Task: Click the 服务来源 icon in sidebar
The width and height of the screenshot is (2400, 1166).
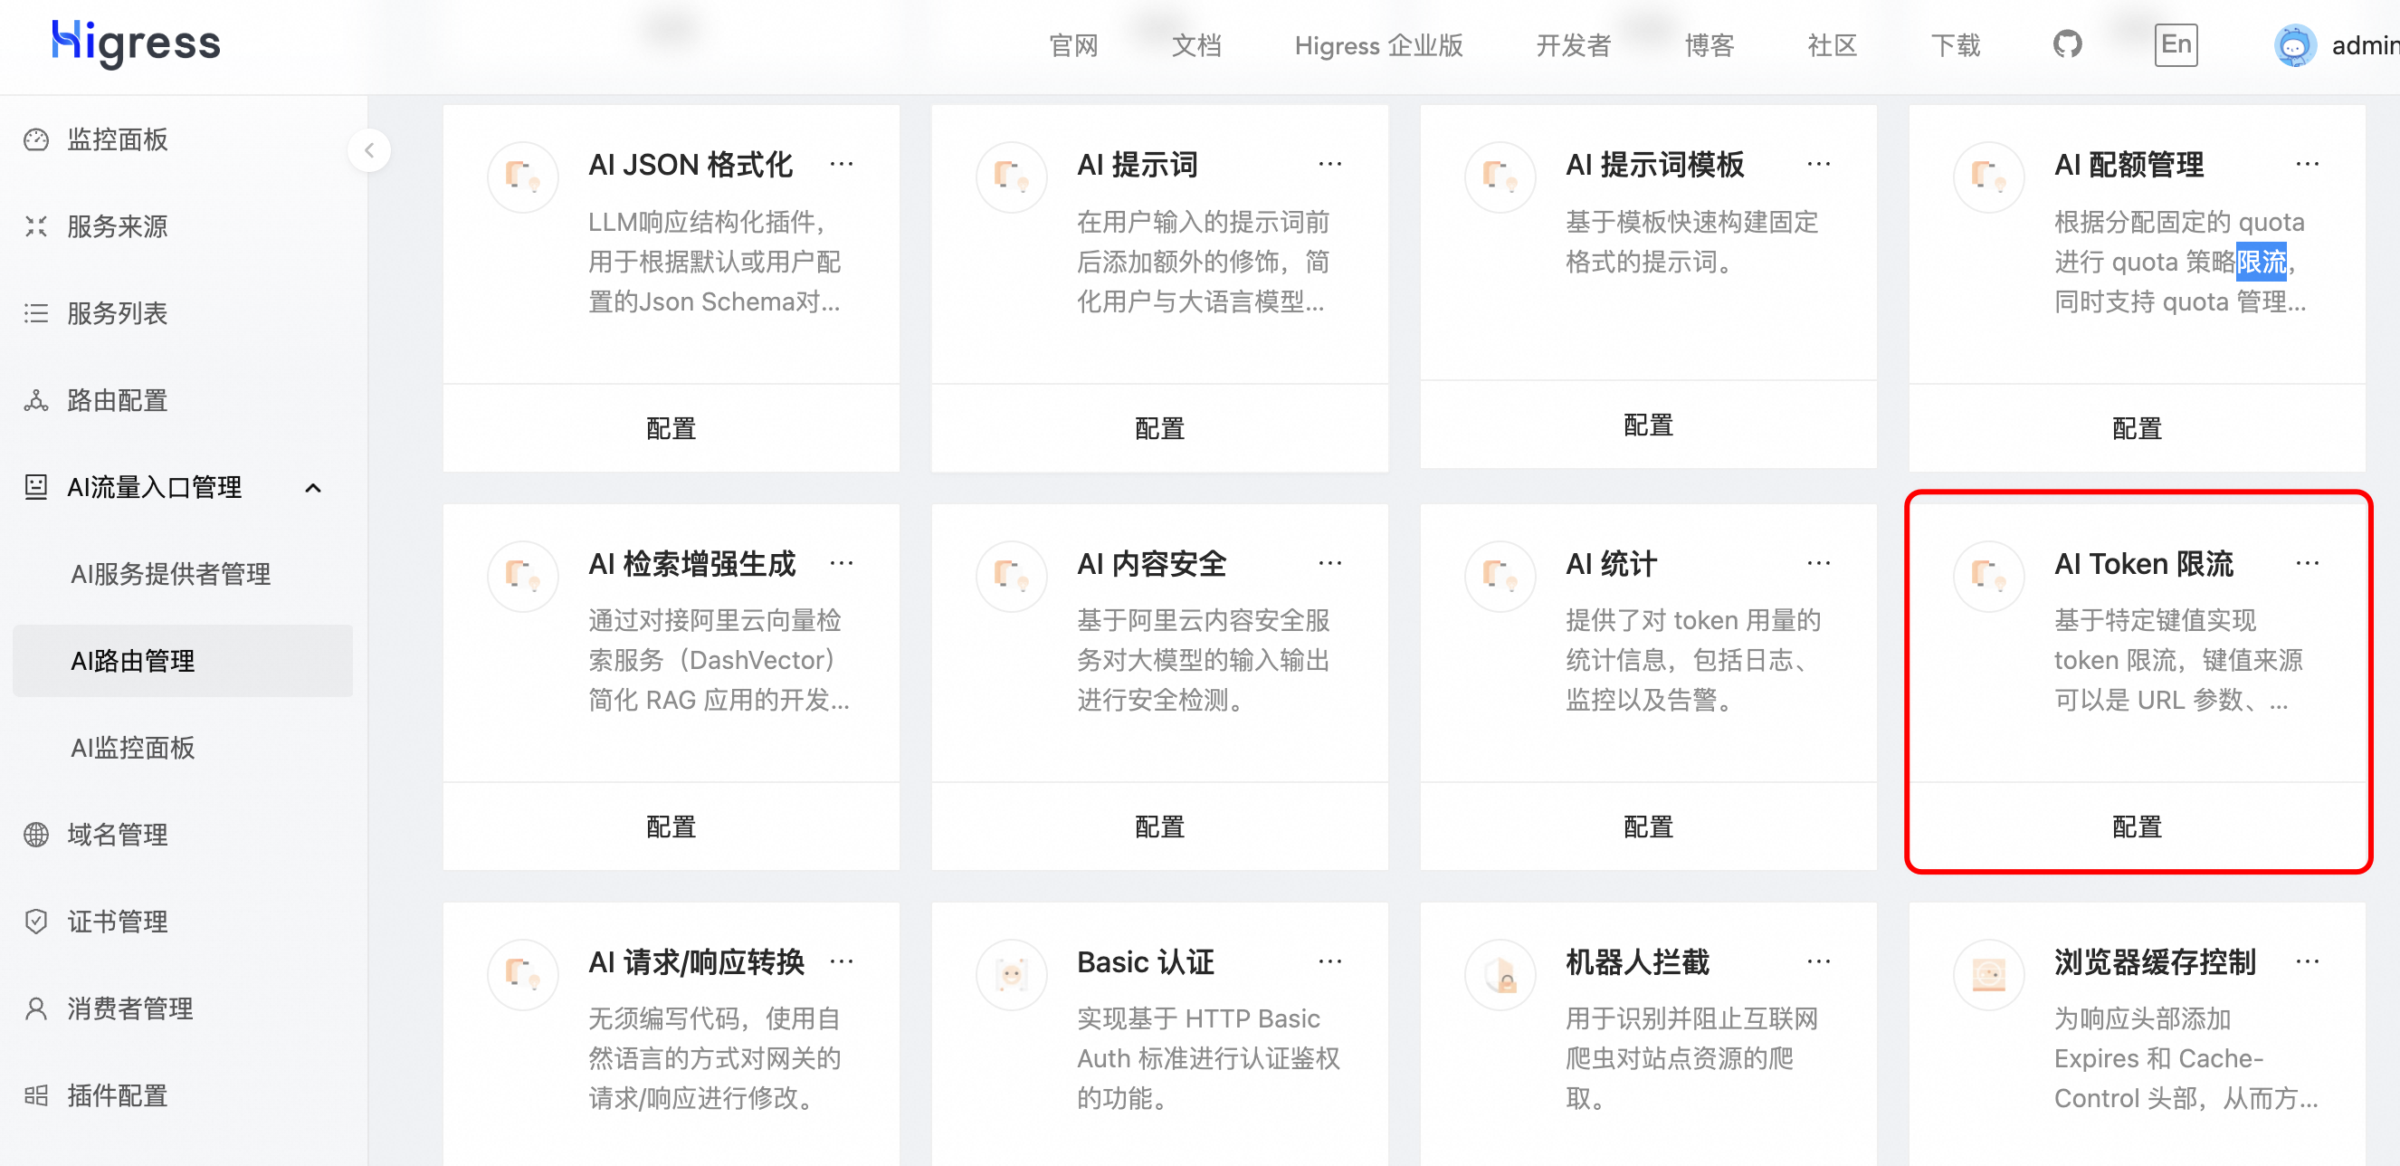Action: pyautogui.click(x=35, y=225)
